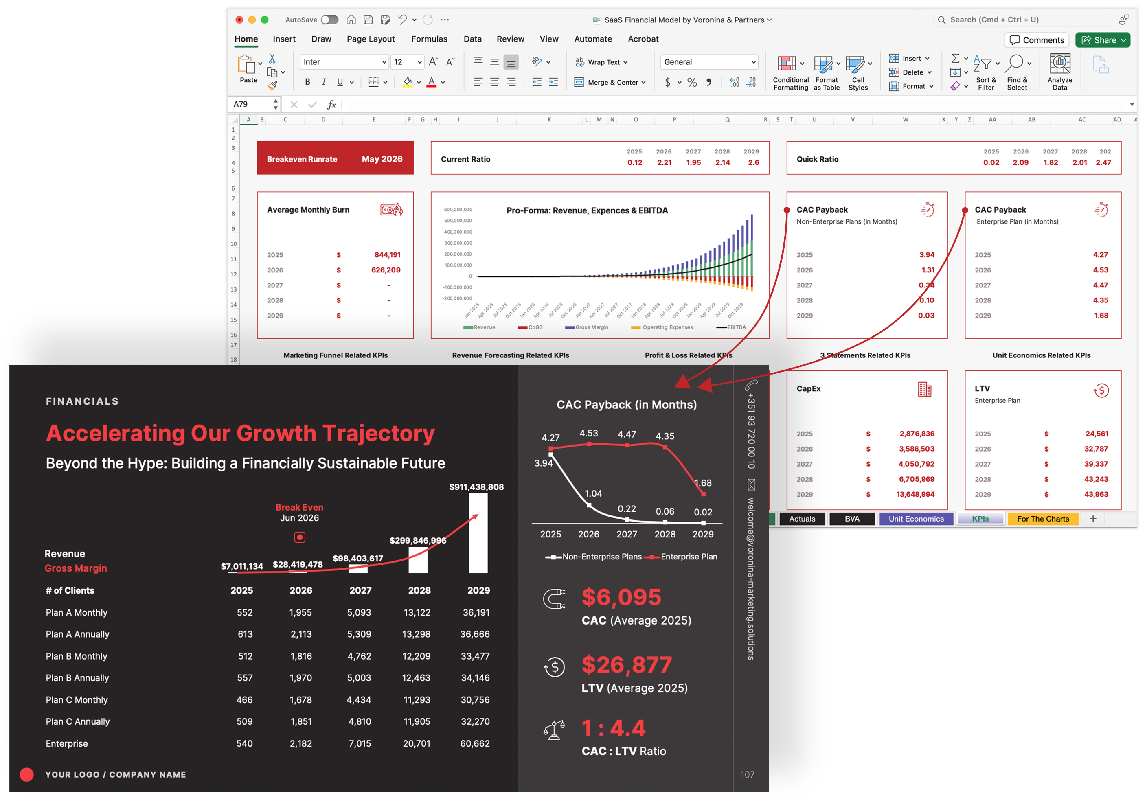Click the currency dollar format icon
This screenshot has width=1147, height=800.
tap(667, 82)
